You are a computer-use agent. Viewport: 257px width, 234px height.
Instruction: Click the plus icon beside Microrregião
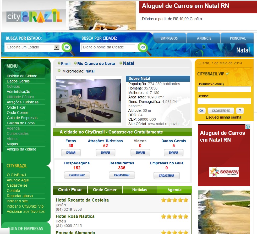[x=59, y=71]
